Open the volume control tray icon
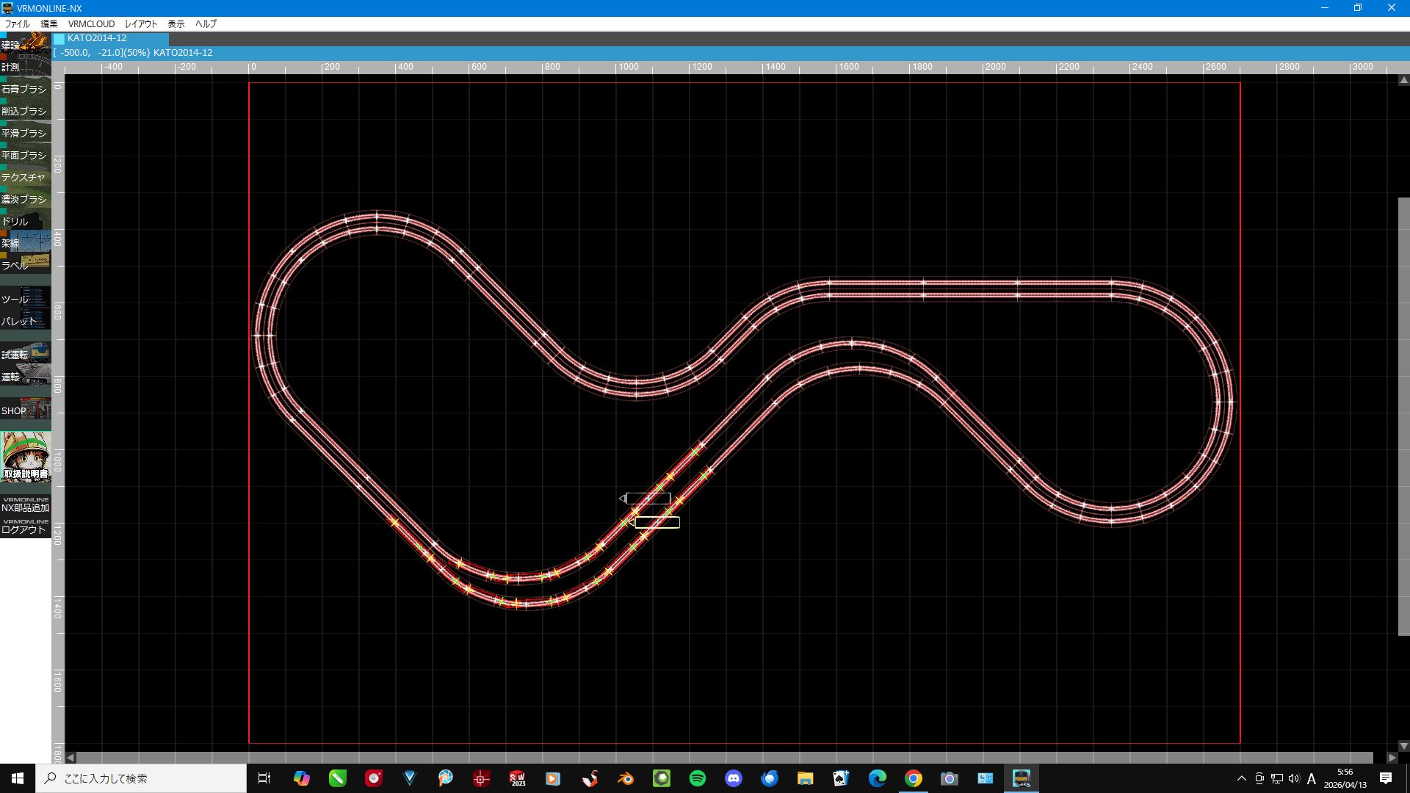1410x793 pixels. pos(1294,778)
